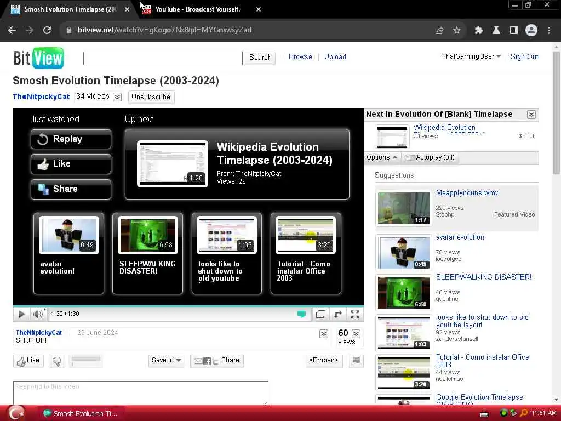Open SLEEPWALKING DISASTER! end screen card

(148, 253)
